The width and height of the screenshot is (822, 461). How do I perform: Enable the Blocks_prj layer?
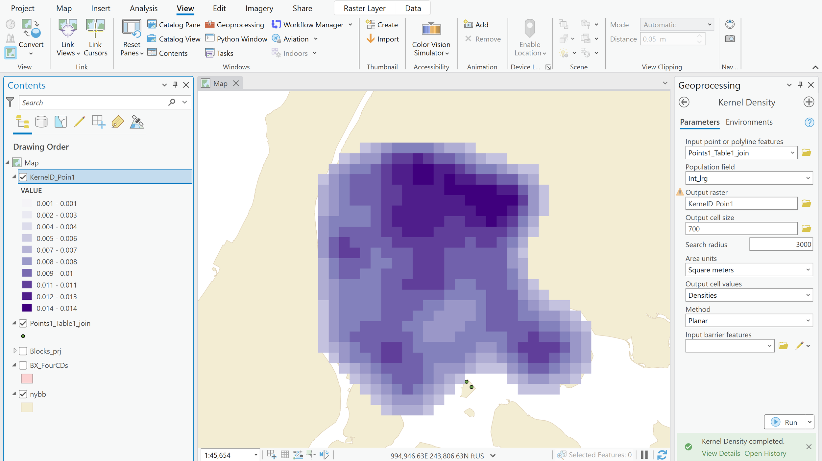pos(23,351)
